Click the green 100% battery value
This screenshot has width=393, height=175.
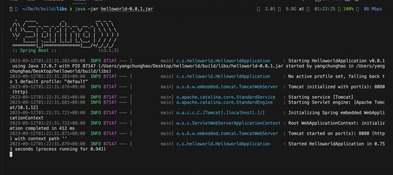pyautogui.click(x=348, y=9)
